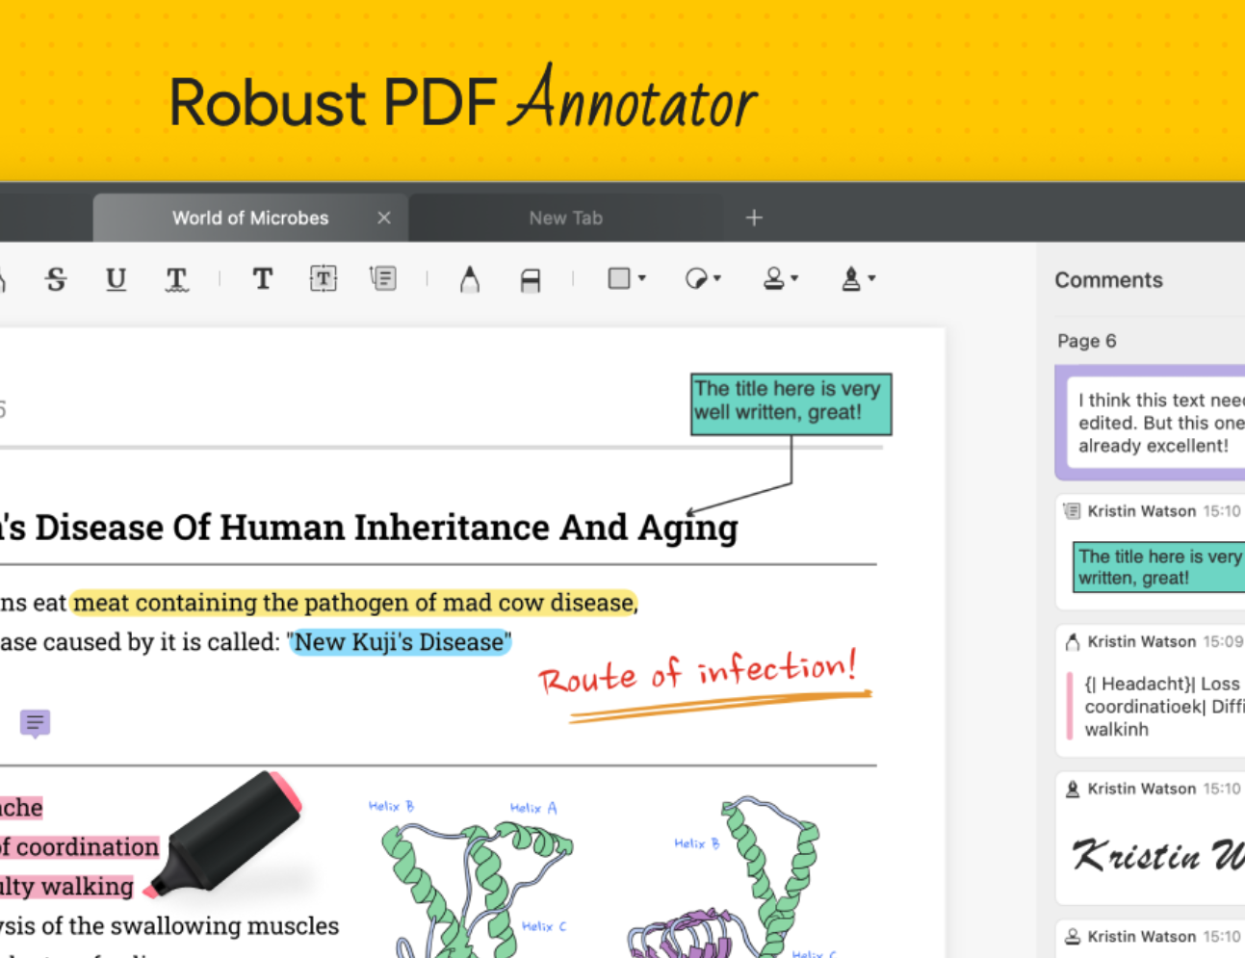Close the World of Microbes tab
This screenshot has width=1245, height=958.
click(x=384, y=219)
